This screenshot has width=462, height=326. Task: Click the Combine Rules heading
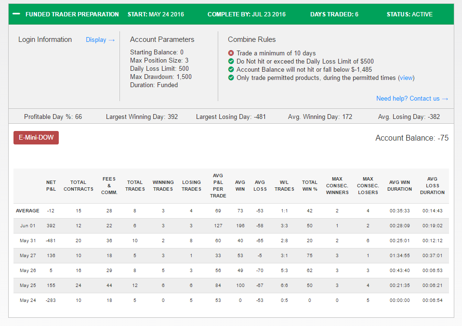[x=251, y=39]
